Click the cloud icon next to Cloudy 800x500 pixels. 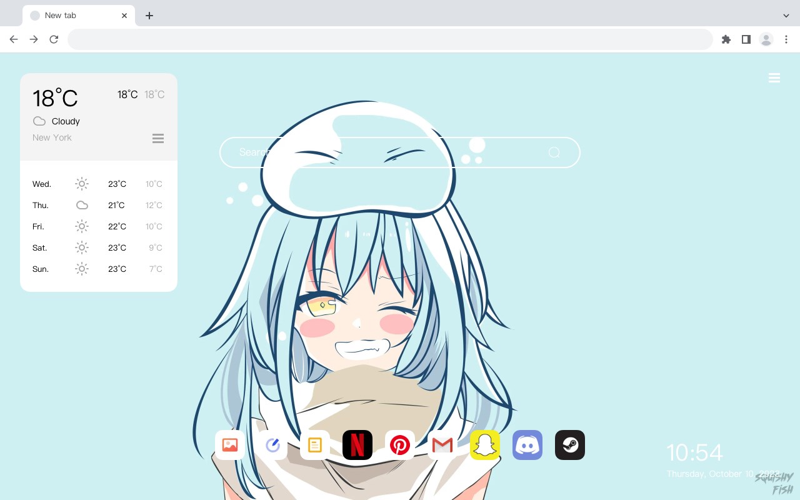[x=39, y=121]
